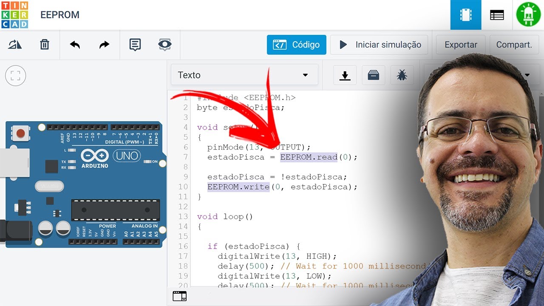Open the serial monitor icon
Viewport: 544px width, 306px height.
tap(179, 296)
